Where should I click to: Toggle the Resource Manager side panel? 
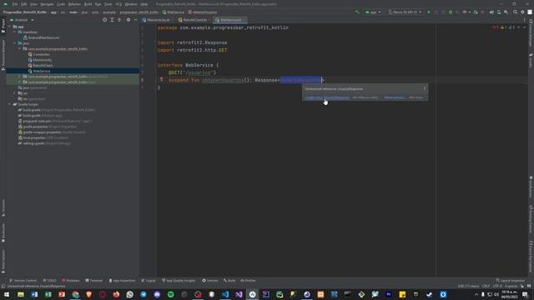coord(3,54)
